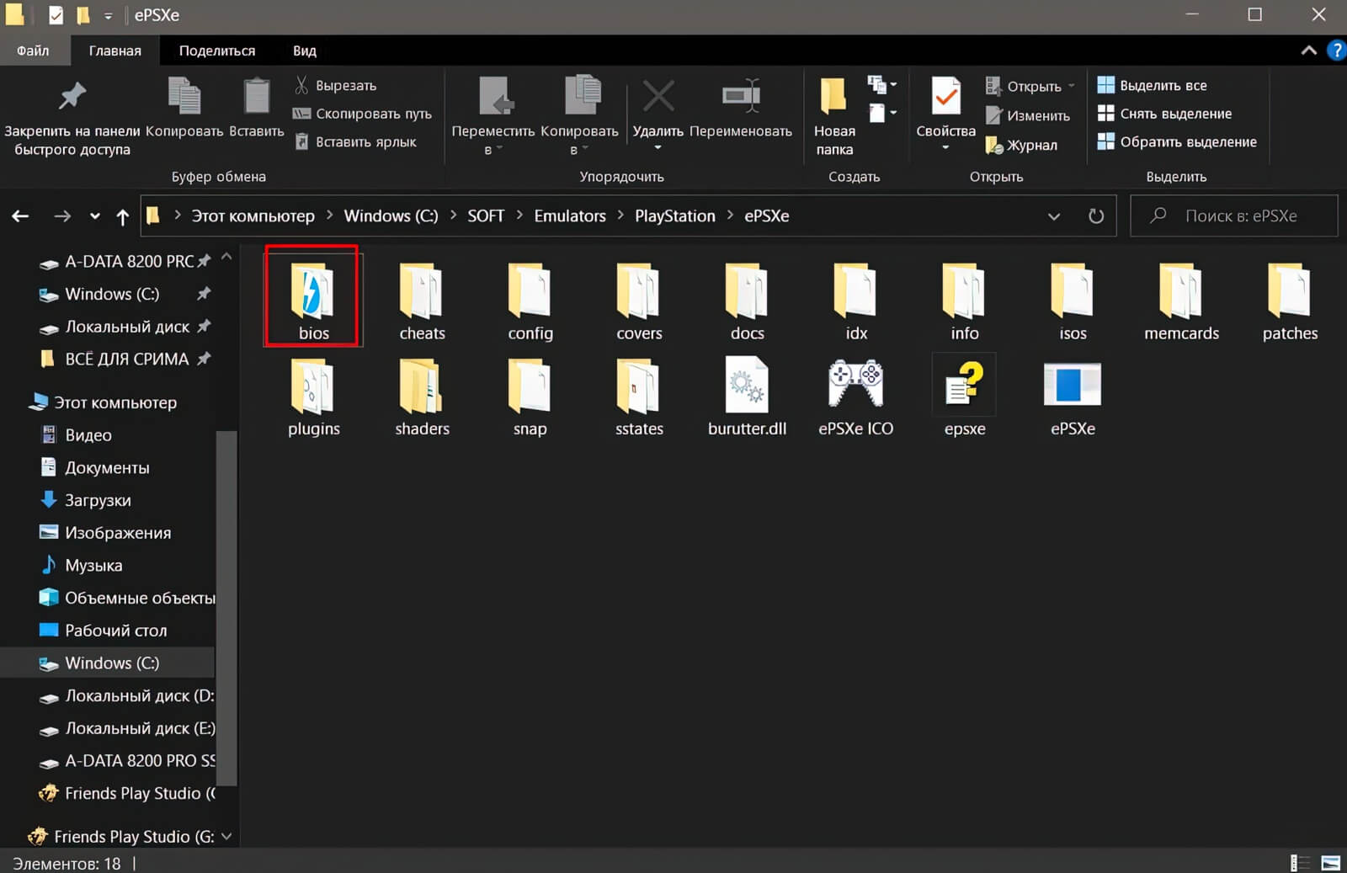The image size is (1347, 873).
Task: Open the idx folder
Action: 856,301
